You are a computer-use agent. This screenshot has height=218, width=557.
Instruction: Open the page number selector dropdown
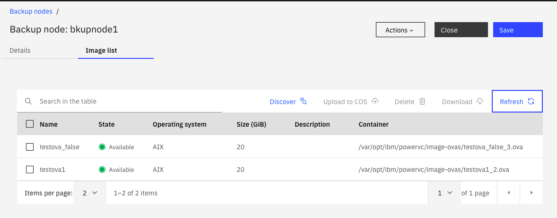click(444, 193)
